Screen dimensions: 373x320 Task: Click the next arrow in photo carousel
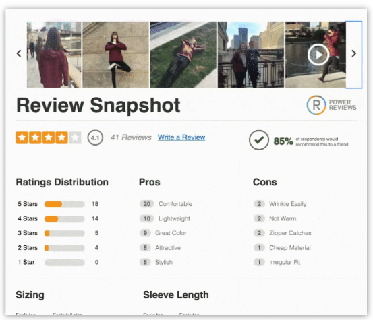[x=353, y=54]
